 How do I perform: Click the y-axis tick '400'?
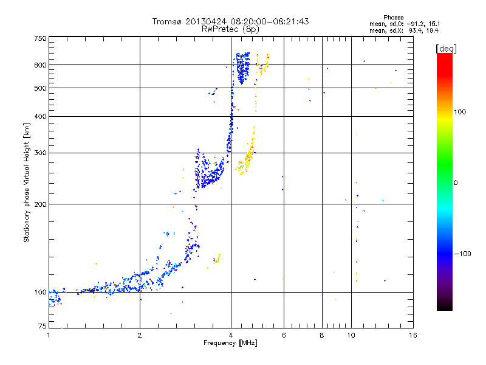tap(40, 116)
